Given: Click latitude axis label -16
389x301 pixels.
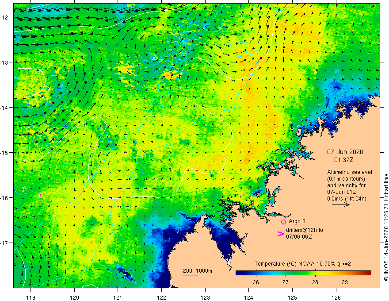Looking at the screenshot, I should 5,198.
